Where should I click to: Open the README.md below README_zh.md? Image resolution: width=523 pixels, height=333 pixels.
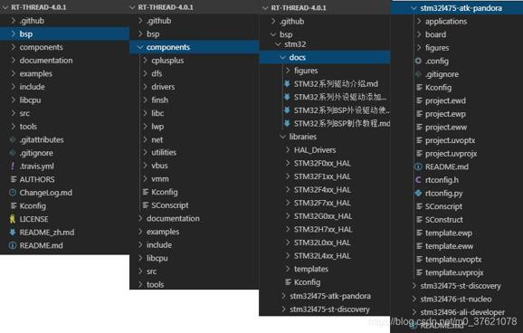click(41, 245)
